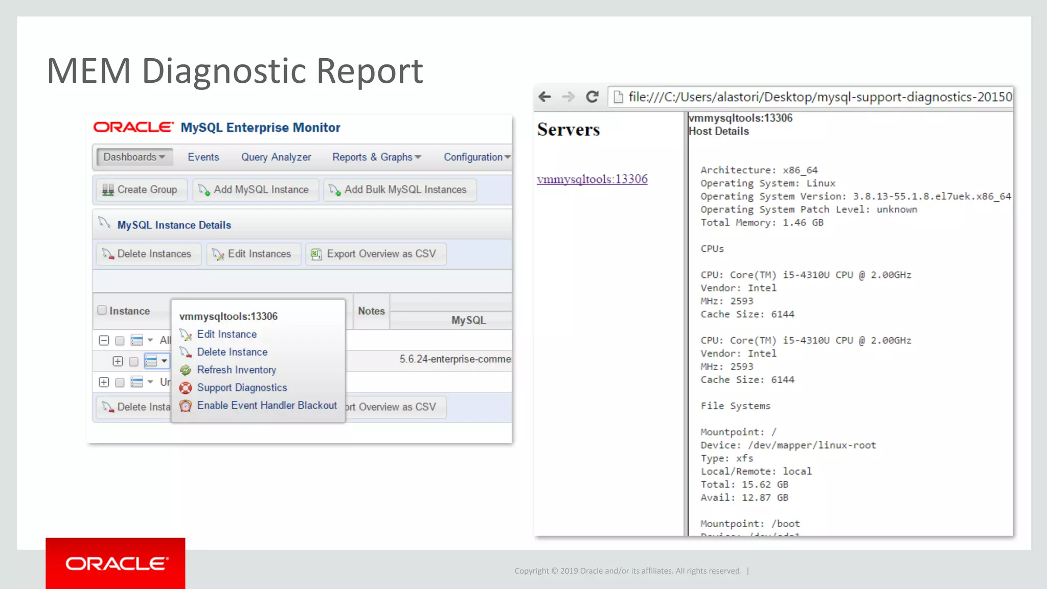This screenshot has height=589, width=1047.
Task: Click the Create Group icon
Action: click(108, 190)
